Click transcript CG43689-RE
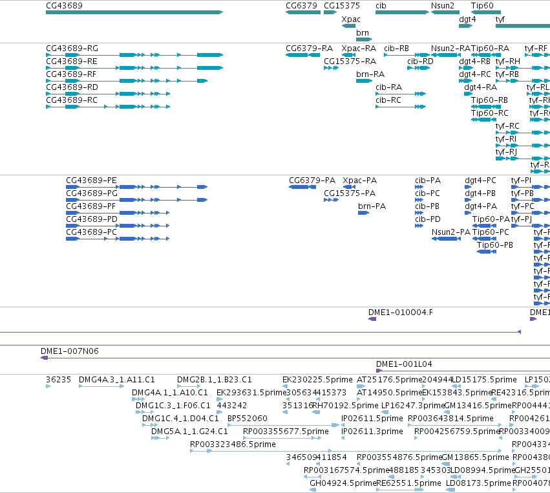 point(134,68)
